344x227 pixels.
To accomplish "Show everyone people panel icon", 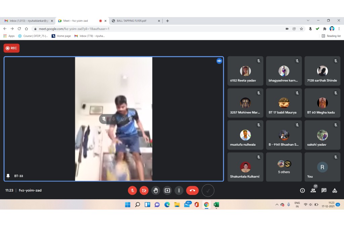I will [313, 191].
